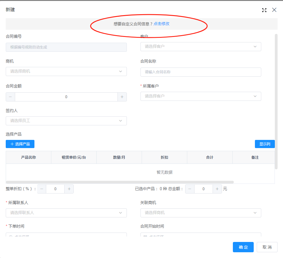Click the 点击修改 link
Viewport: 283px width, 258px height.
coord(161,24)
